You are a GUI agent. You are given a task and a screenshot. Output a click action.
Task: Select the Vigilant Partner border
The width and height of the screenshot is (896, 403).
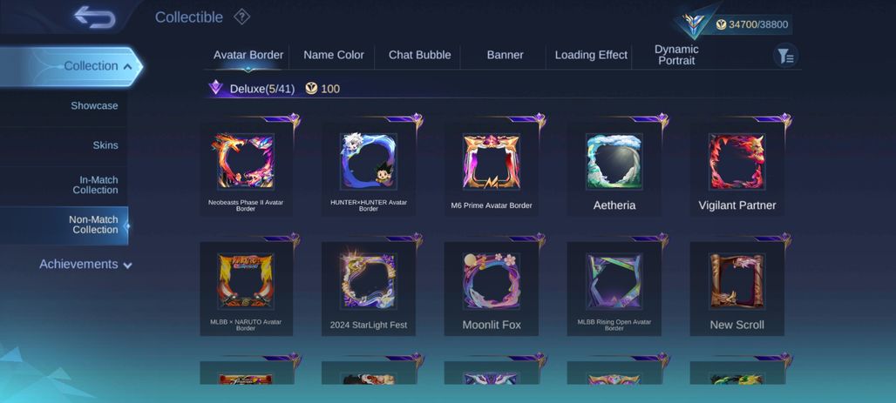tap(737, 169)
